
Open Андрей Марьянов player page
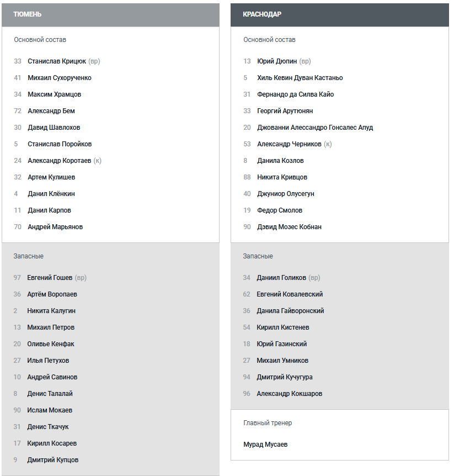click(55, 227)
